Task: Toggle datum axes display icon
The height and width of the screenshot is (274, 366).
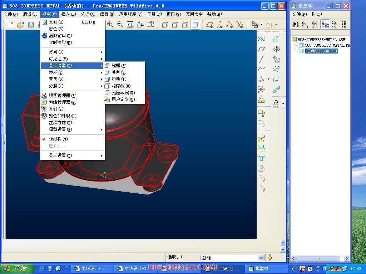Action: click(x=220, y=25)
